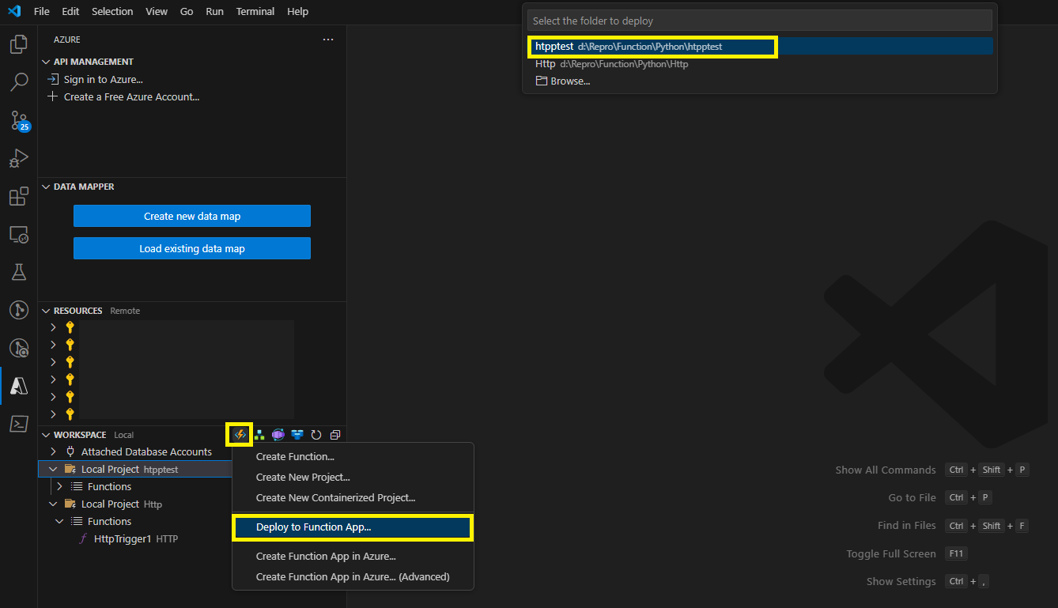This screenshot has width=1058, height=608.
Task: Open the Explorer view in activity bar
Action: pos(19,44)
